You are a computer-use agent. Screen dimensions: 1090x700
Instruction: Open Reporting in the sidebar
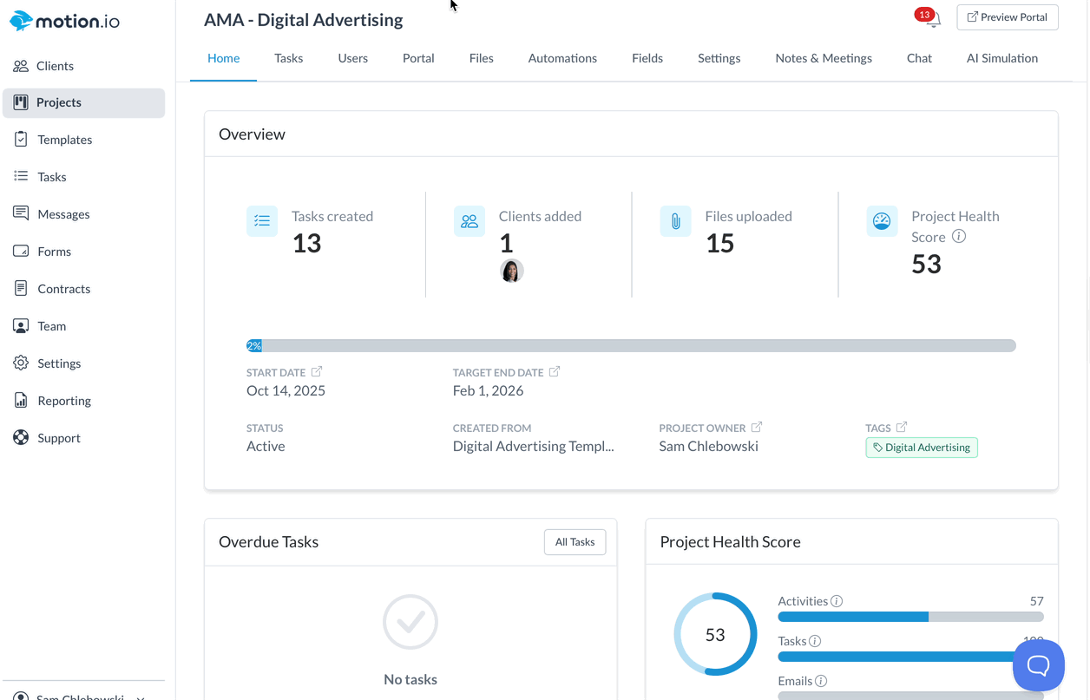point(63,401)
